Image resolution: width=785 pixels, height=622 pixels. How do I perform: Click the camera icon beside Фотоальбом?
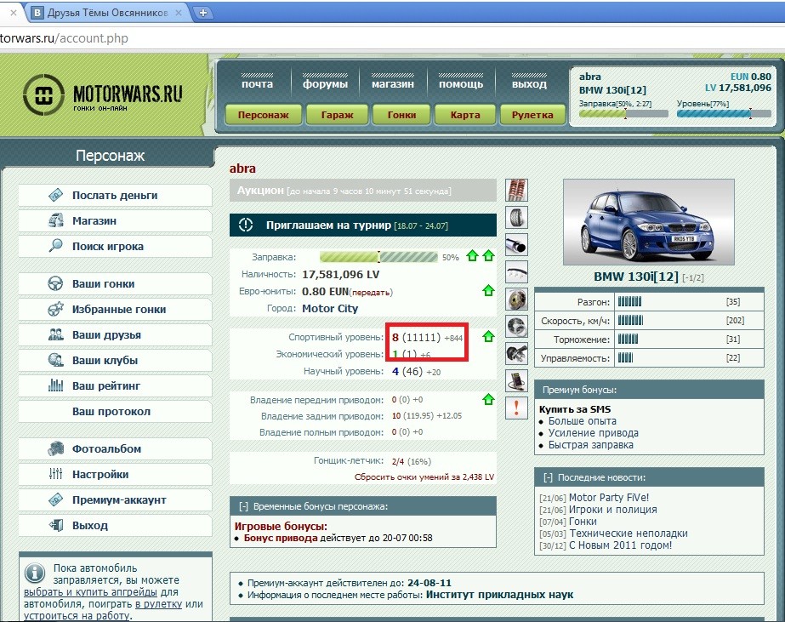click(55, 448)
